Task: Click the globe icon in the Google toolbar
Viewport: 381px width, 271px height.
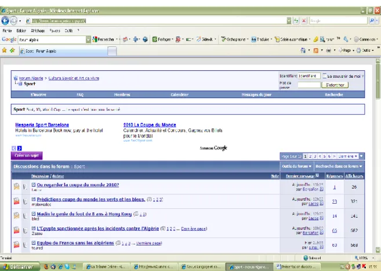Action: [145, 39]
